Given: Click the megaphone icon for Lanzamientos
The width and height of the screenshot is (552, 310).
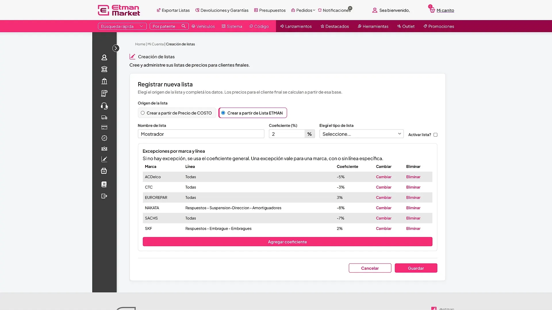Looking at the screenshot, I should point(282,26).
